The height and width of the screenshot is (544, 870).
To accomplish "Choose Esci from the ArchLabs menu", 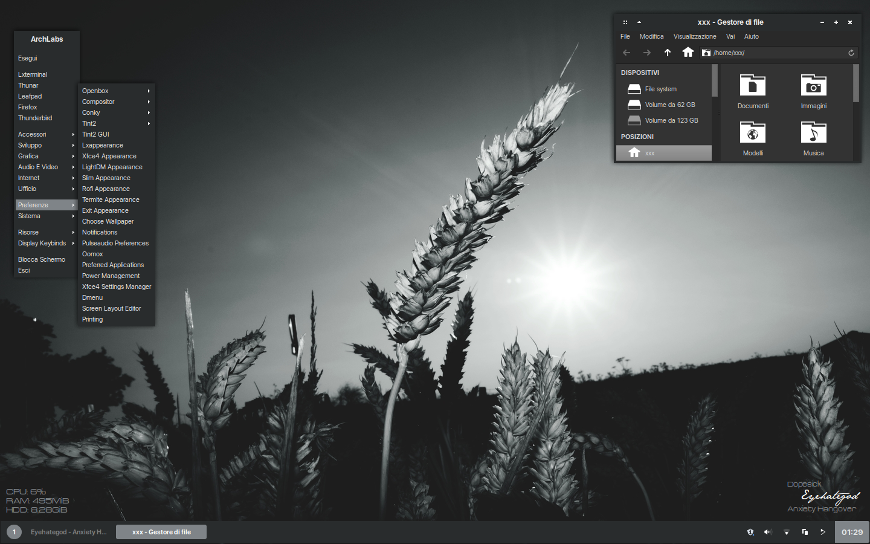I will (x=47, y=270).
